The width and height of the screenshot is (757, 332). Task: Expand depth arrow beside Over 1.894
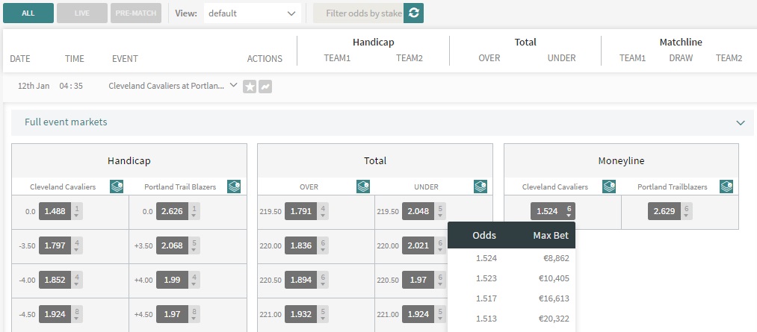pyautogui.click(x=323, y=280)
